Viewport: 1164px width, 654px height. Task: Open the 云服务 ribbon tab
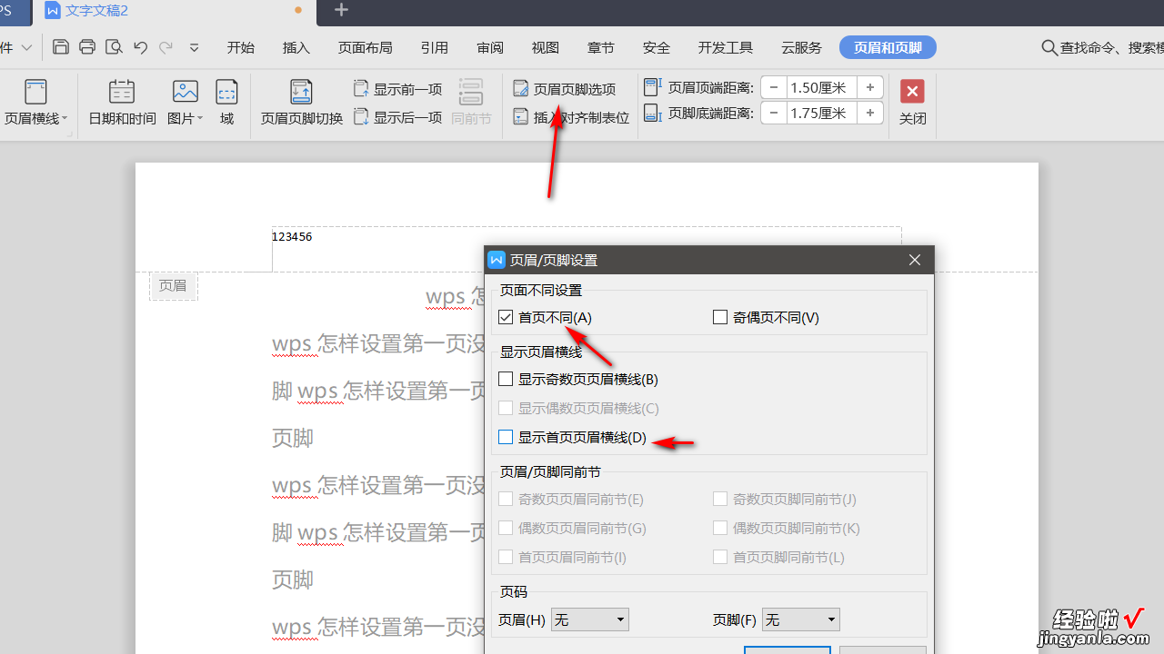(801, 47)
